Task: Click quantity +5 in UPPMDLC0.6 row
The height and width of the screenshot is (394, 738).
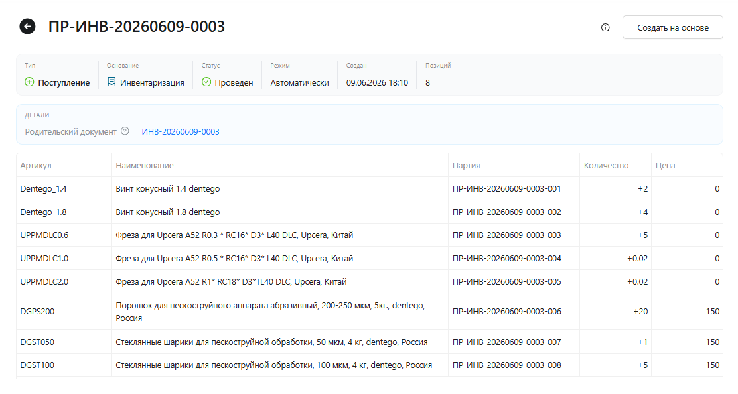Action: [642, 235]
